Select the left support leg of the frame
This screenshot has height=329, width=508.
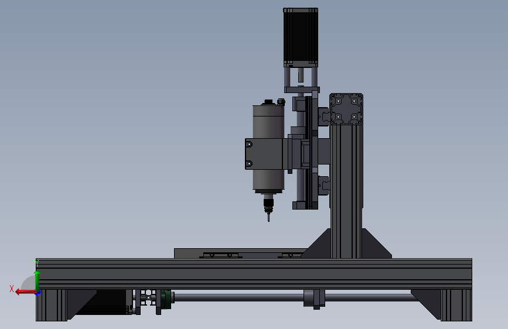[x=52, y=305]
